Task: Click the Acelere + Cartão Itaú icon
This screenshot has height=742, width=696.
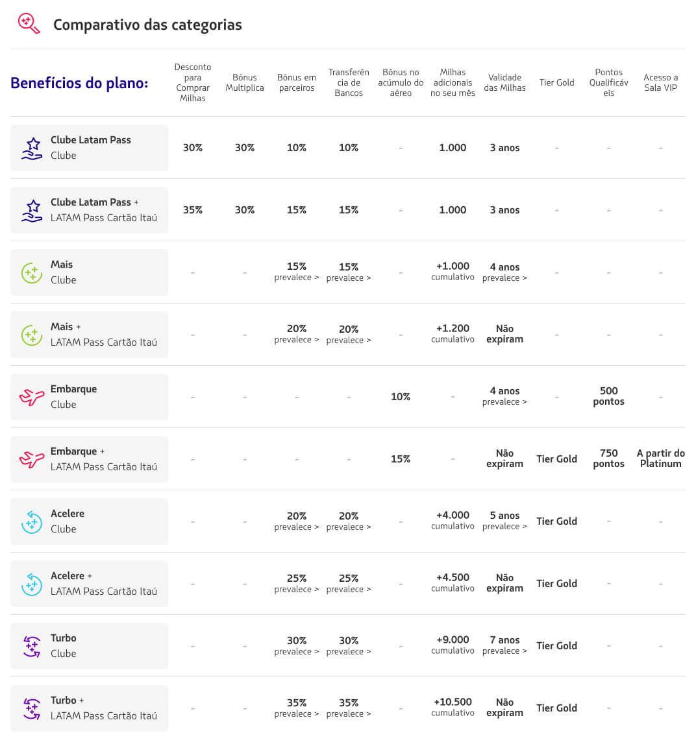Action: 32,584
